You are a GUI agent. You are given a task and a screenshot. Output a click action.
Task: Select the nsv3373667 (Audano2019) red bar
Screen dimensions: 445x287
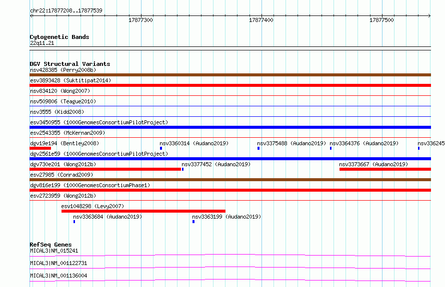pyautogui.click(x=385, y=169)
